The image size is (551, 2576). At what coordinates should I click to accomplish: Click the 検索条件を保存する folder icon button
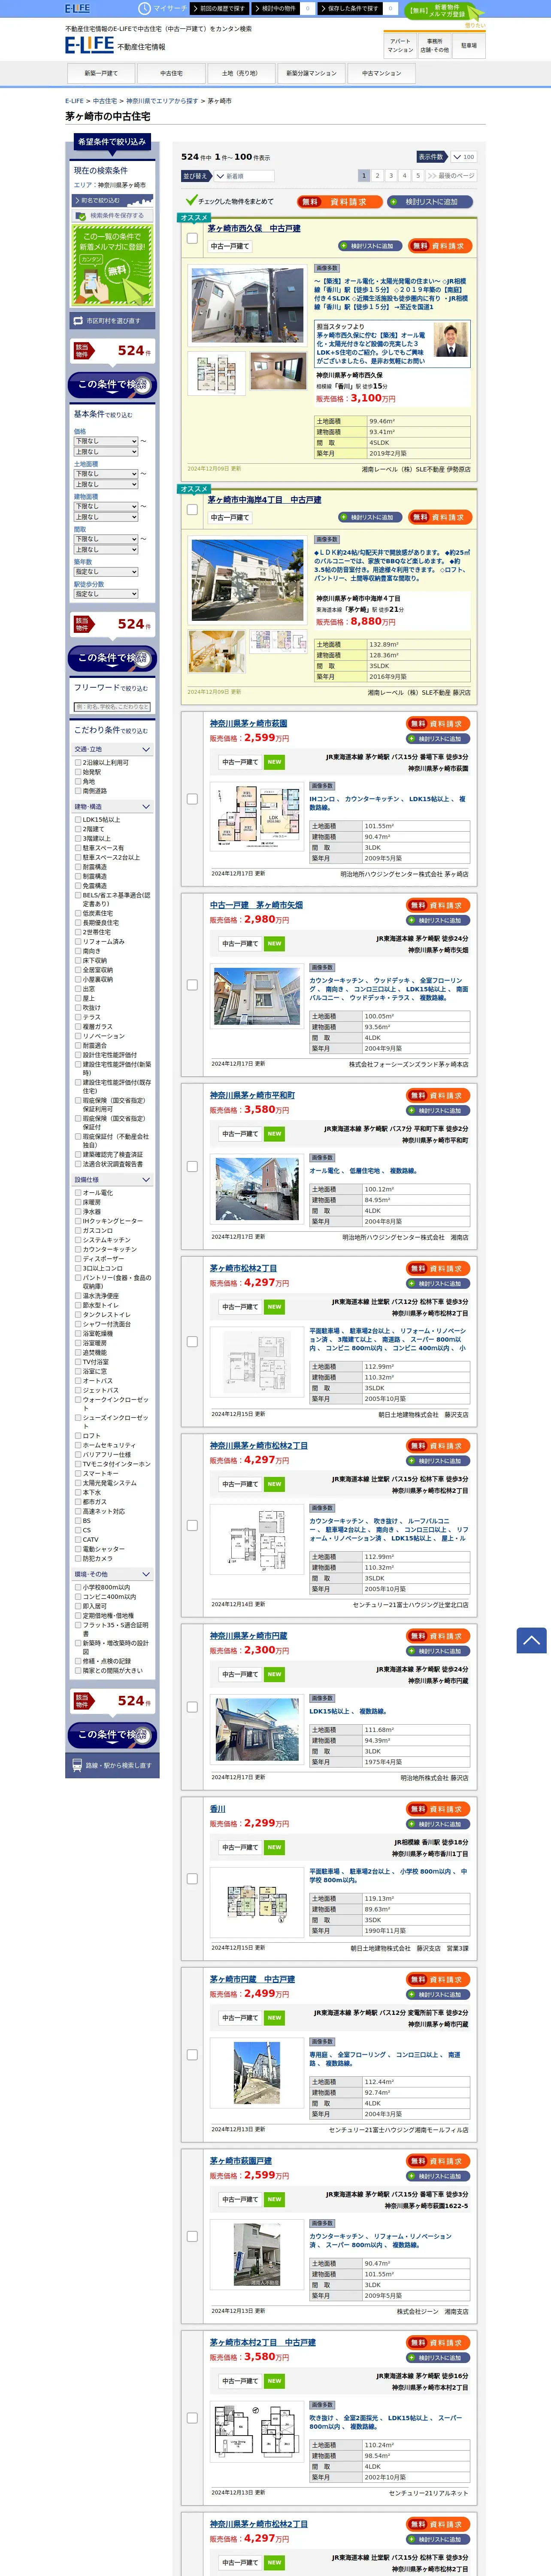(x=112, y=215)
